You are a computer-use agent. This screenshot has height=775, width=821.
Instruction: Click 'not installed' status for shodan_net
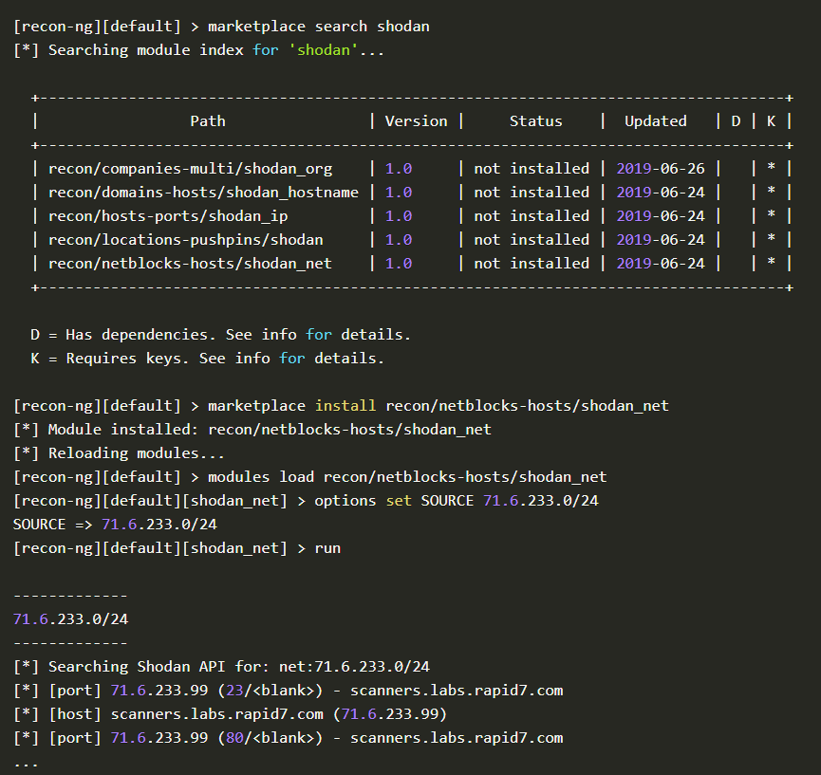click(532, 263)
